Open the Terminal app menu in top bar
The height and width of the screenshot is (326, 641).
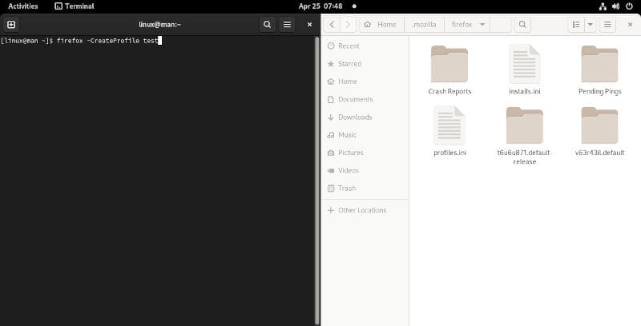pyautogui.click(x=75, y=6)
